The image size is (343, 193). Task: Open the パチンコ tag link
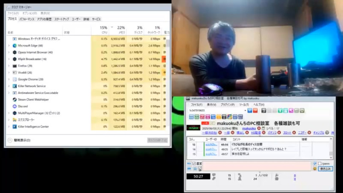pyautogui.click(x=272, y=133)
